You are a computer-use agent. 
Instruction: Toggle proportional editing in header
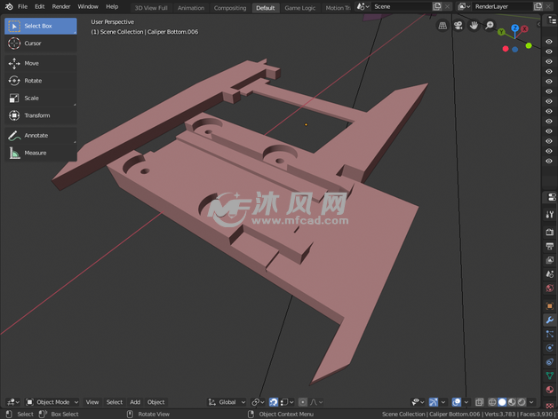(x=303, y=402)
